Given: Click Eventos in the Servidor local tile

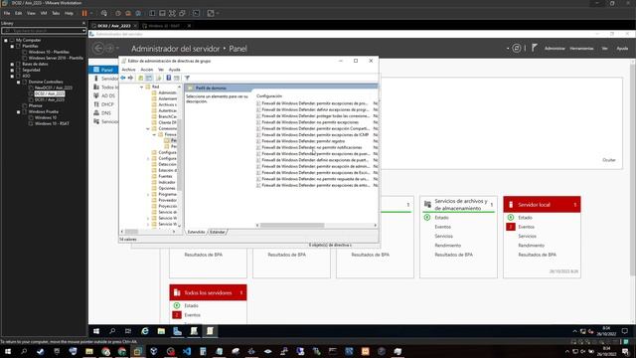Looking at the screenshot, I should [x=526, y=227].
